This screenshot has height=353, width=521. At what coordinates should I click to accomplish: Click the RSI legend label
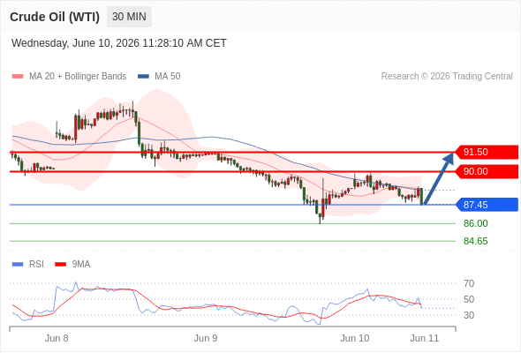36,265
